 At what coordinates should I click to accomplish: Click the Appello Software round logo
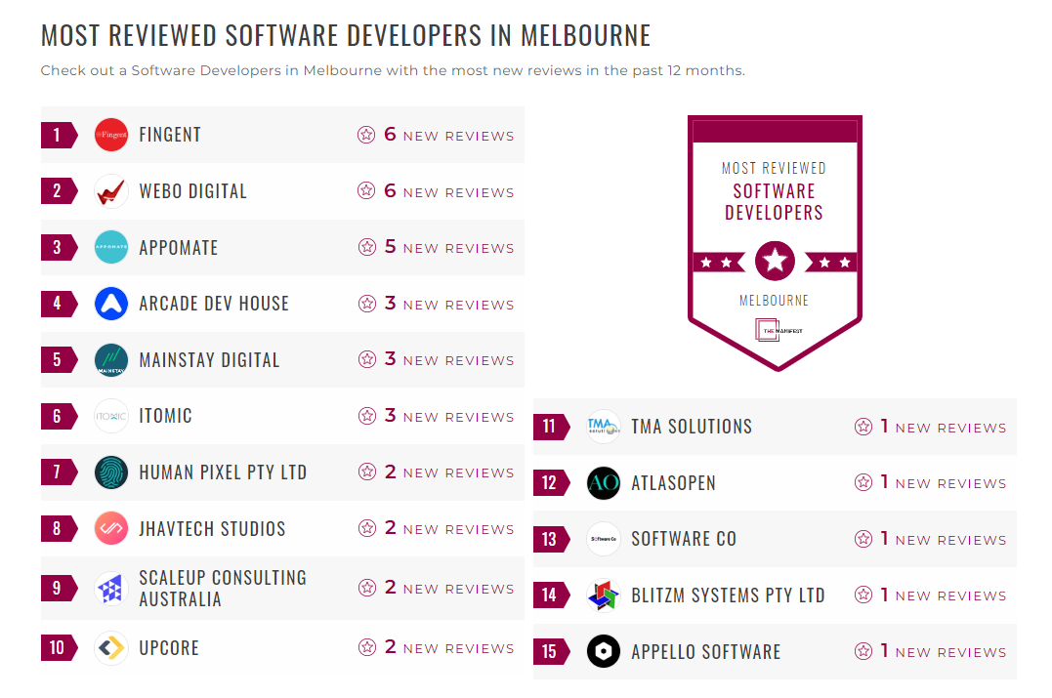pyautogui.click(x=603, y=651)
